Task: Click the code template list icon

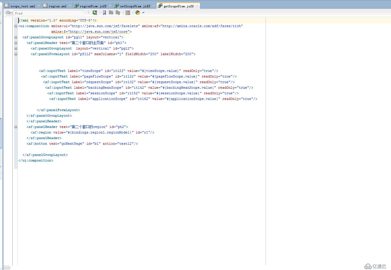Action: [x=128, y=13]
